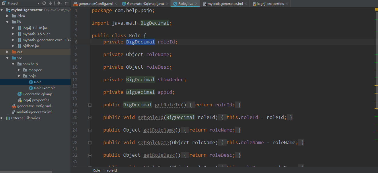The width and height of the screenshot is (378, 173).
Task: Expand the ojdbc6.jar node
Action: point(13,46)
